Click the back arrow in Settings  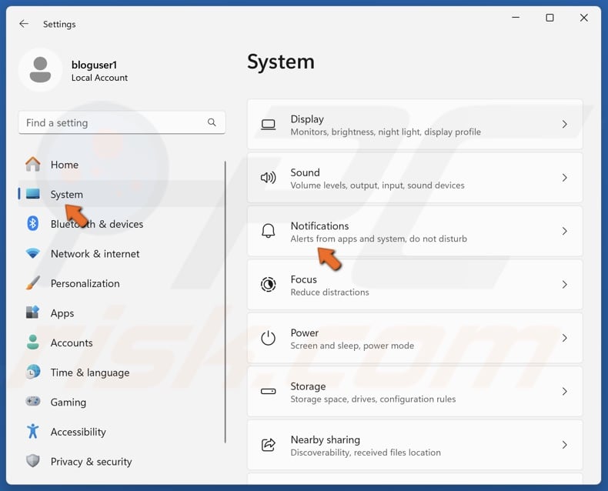[24, 24]
